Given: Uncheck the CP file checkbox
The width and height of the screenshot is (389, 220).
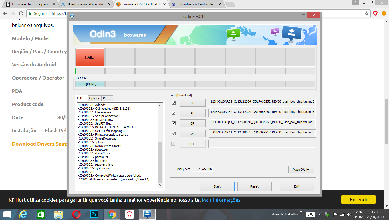Looking at the screenshot, I should (x=174, y=123).
